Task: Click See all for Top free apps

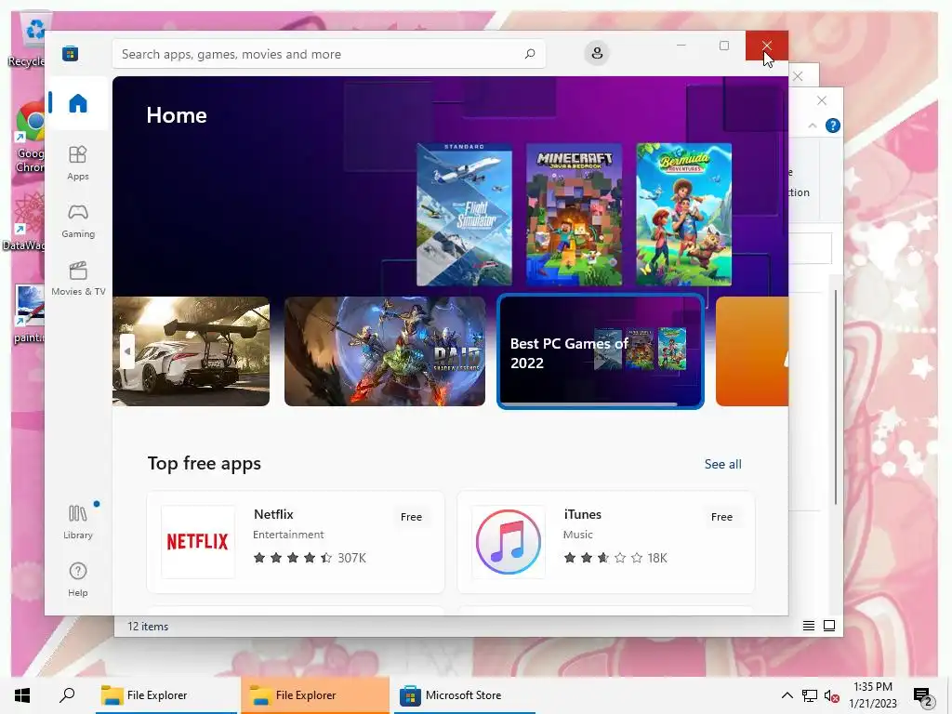Action: coord(722,464)
